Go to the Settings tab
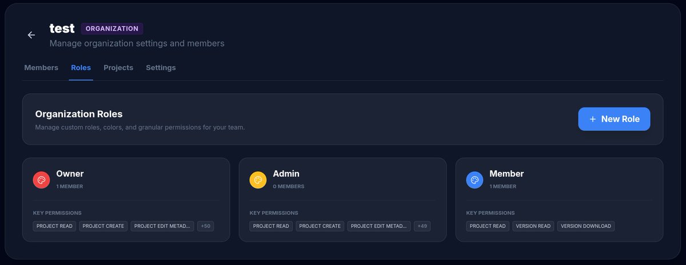 161,67
